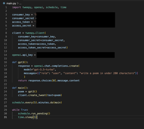
Task: Click 'schedule' in the import line
Action: pyautogui.click(x=52, y=7)
